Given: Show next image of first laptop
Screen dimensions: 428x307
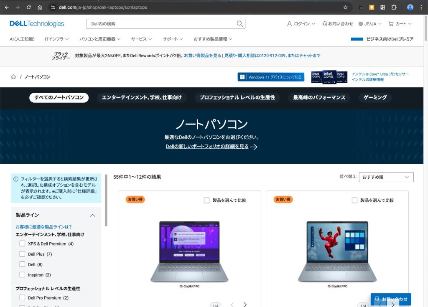Looking at the screenshot, I should (x=245, y=304).
